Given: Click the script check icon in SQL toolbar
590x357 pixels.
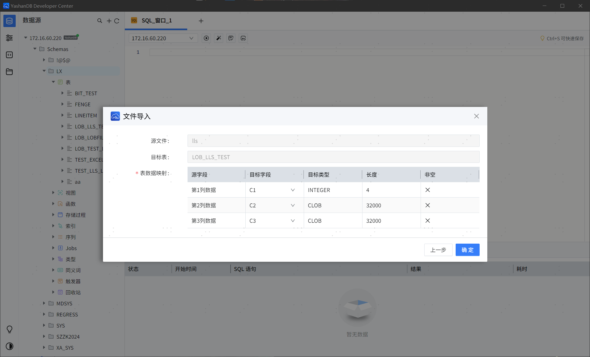Looking at the screenshot, I should pos(231,38).
